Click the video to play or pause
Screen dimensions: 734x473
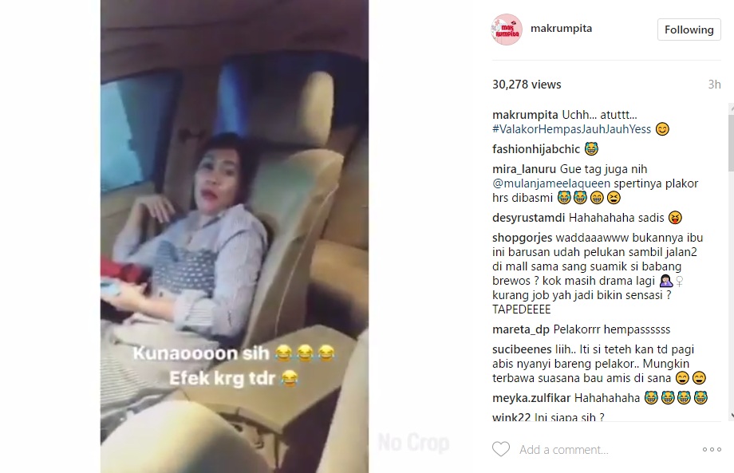pos(235,236)
